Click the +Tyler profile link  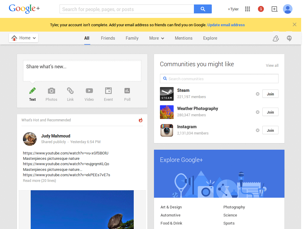pyautogui.click(x=233, y=9)
